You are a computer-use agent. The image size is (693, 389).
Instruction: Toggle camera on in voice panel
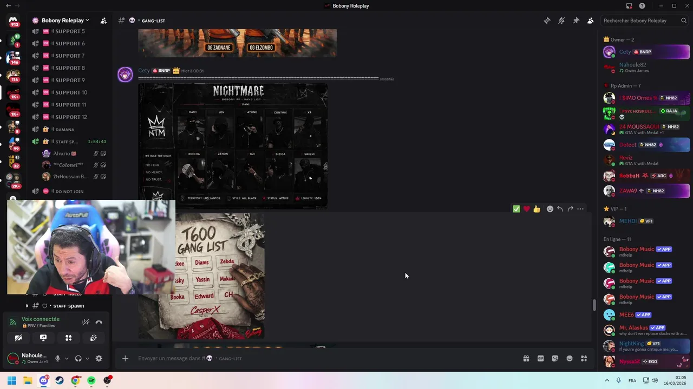pyautogui.click(x=18, y=338)
